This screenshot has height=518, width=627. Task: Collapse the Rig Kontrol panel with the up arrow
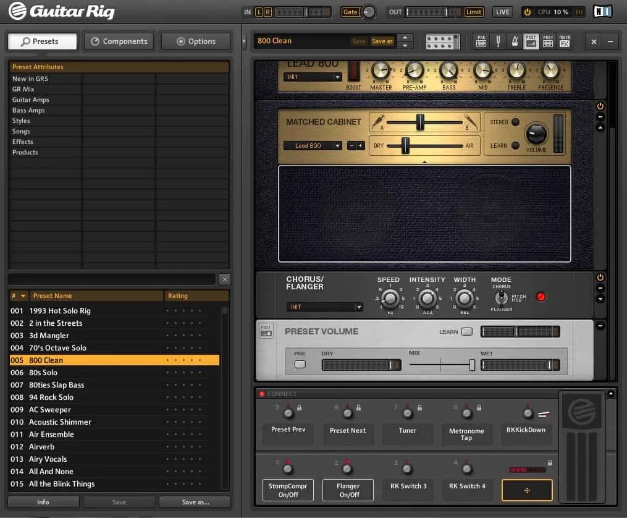[x=610, y=394]
